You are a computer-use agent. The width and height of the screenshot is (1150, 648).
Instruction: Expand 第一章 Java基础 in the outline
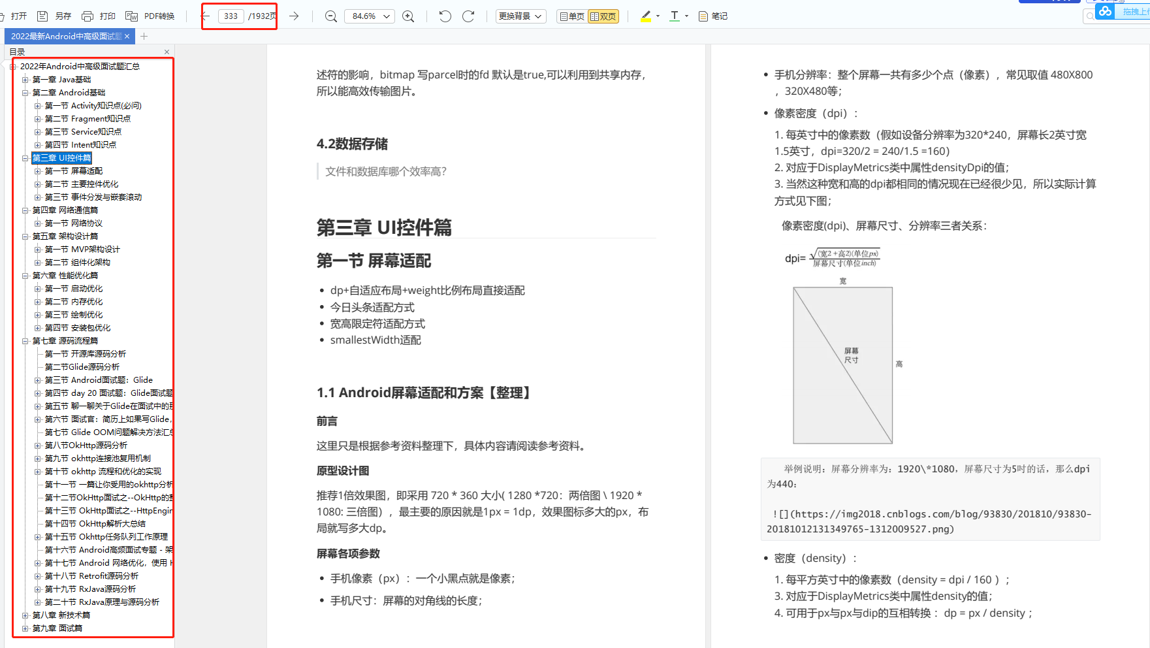[x=25, y=79]
